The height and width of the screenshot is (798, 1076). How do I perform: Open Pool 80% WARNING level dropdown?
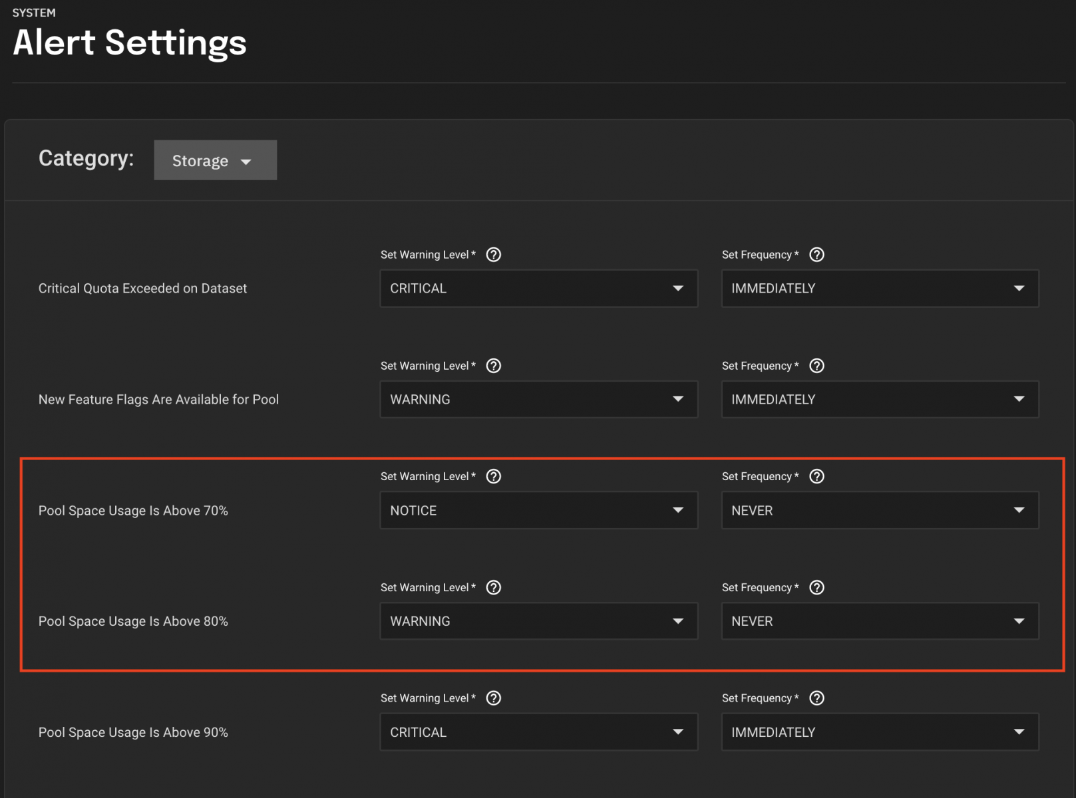pyautogui.click(x=538, y=621)
